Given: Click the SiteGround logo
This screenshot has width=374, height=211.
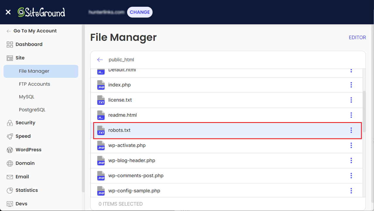Looking at the screenshot, I should click(x=41, y=12).
